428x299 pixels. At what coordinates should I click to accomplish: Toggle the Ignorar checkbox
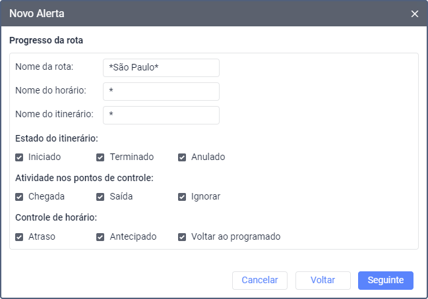pos(182,197)
